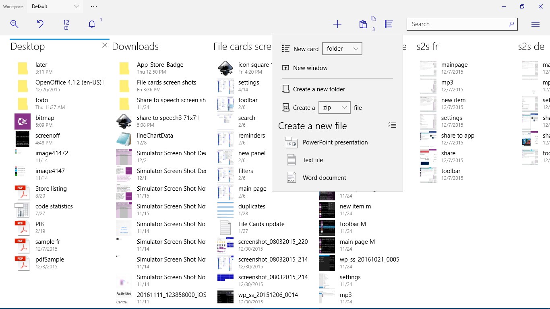
Task: Open the toolbar M file
Action: click(x=353, y=224)
